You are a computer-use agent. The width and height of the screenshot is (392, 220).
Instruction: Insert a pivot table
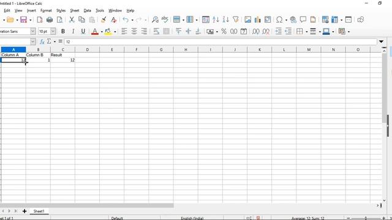(268, 20)
